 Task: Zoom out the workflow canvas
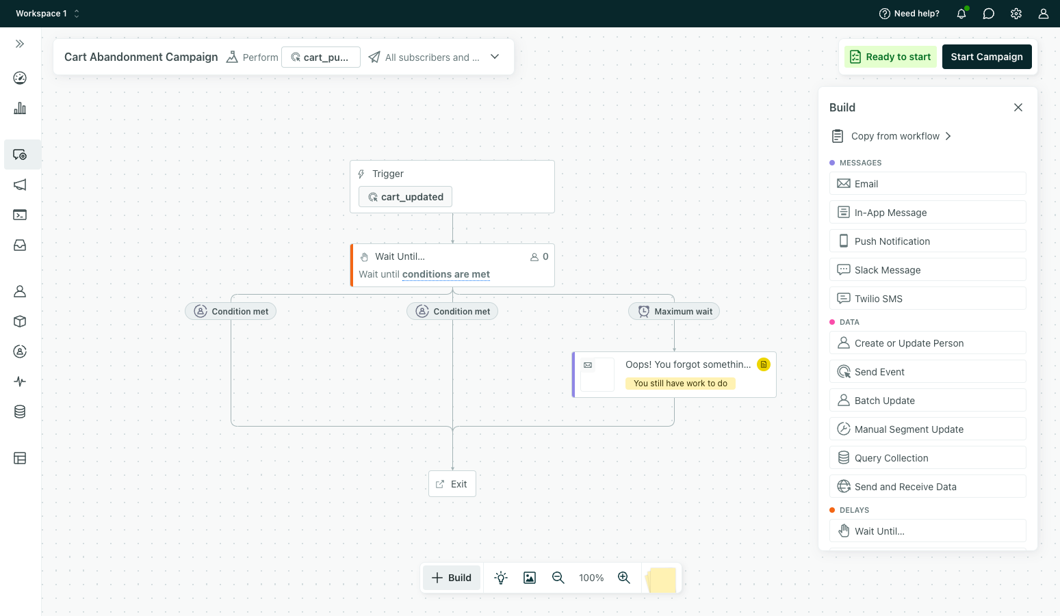(x=558, y=578)
